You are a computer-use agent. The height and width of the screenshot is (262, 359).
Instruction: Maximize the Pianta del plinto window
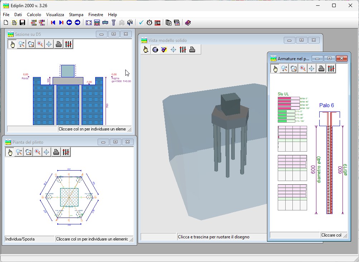115,142
